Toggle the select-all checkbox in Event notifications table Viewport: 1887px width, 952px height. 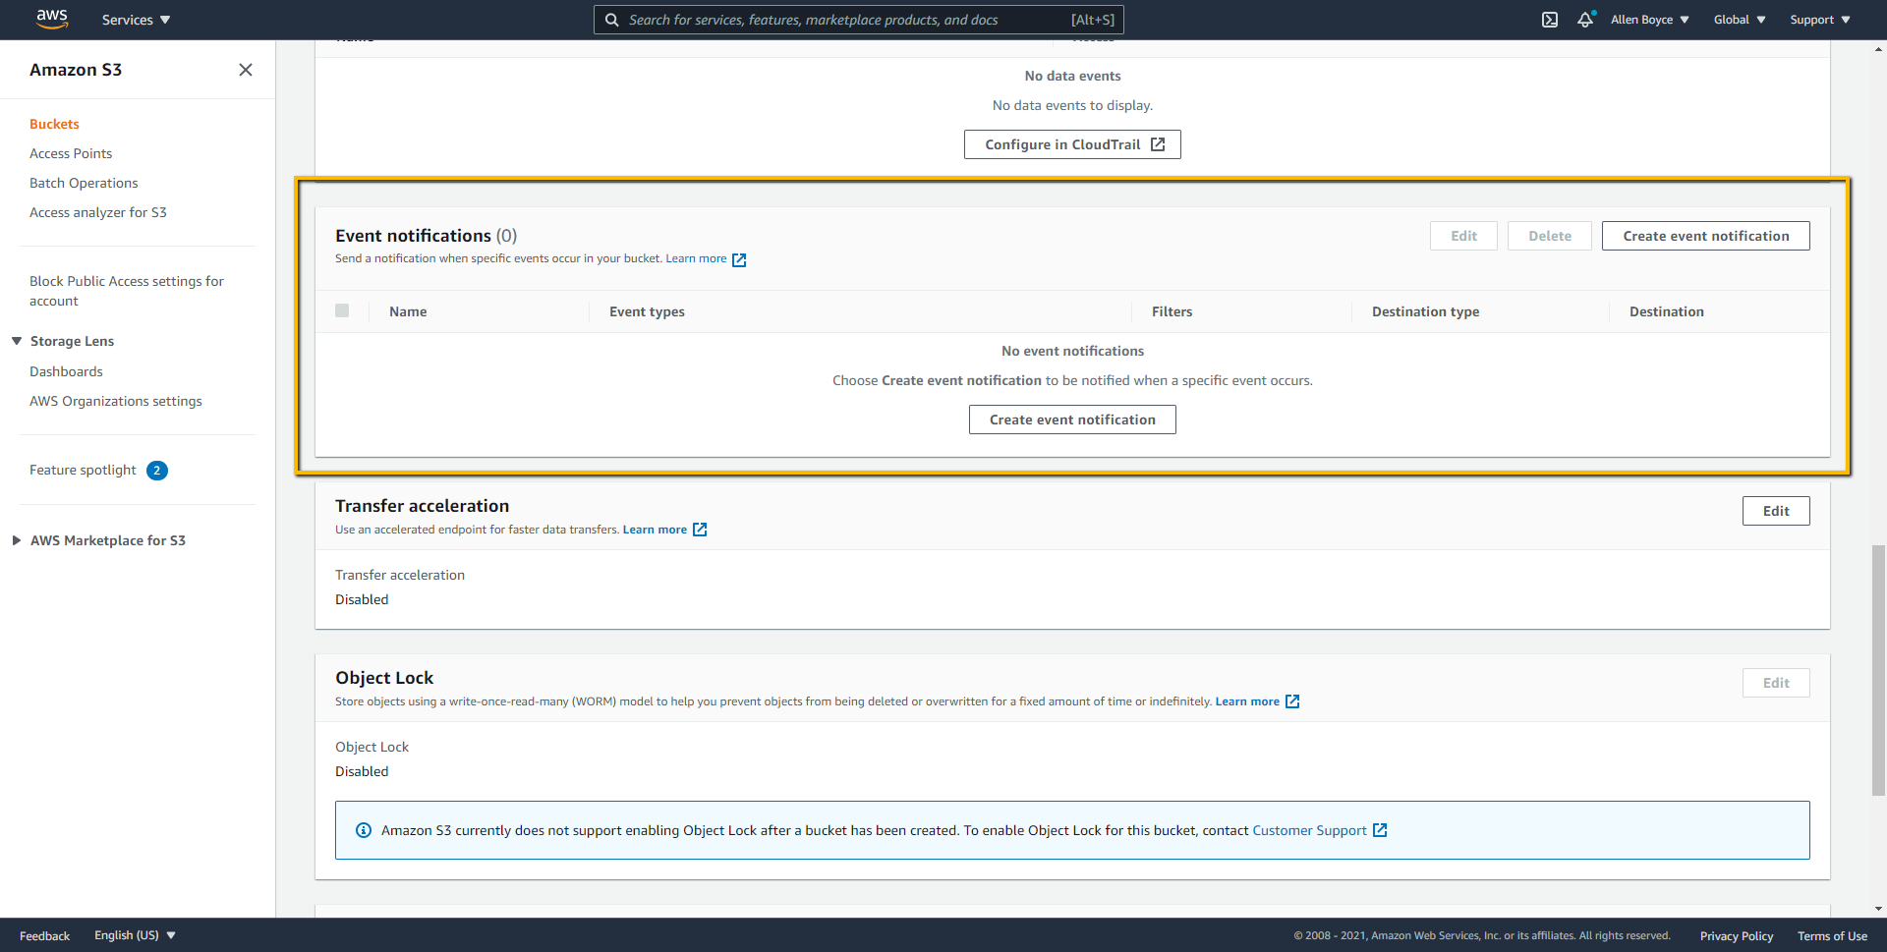tap(342, 310)
